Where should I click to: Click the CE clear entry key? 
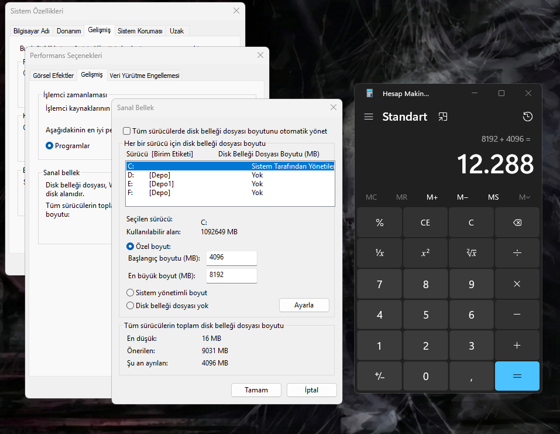click(425, 223)
